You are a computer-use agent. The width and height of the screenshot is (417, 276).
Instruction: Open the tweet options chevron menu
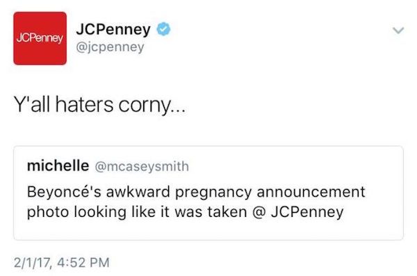click(398, 30)
